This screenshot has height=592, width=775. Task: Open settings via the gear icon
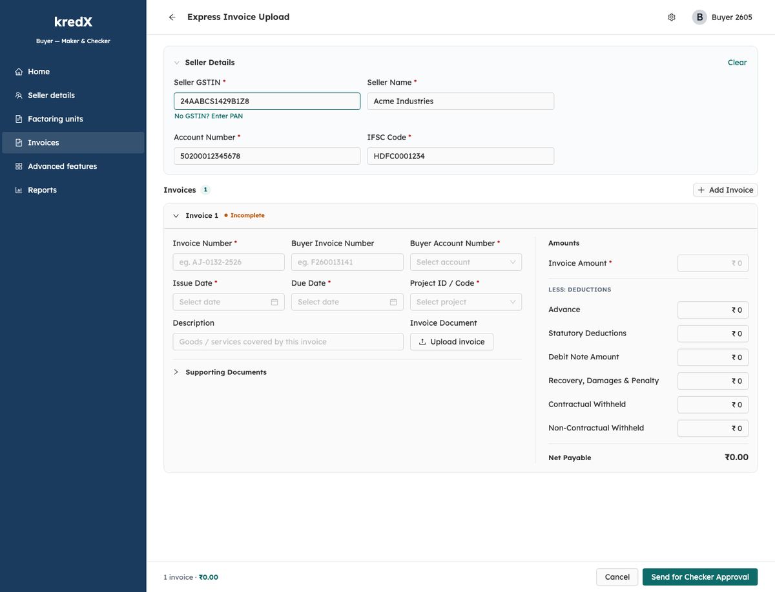(x=672, y=17)
